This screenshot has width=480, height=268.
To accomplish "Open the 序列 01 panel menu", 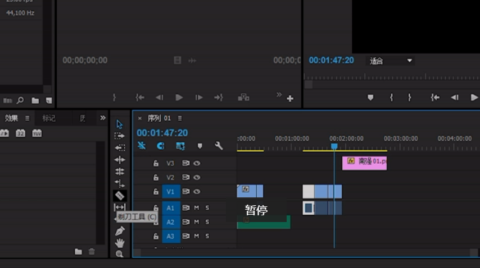I will click(180, 118).
